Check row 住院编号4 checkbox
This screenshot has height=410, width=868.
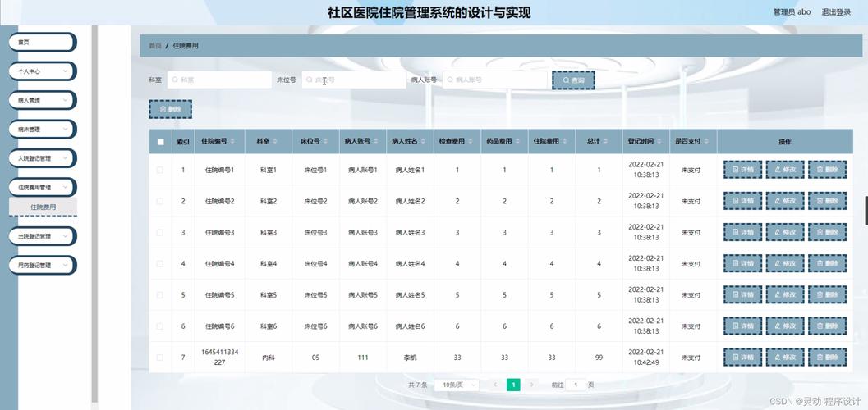160,263
